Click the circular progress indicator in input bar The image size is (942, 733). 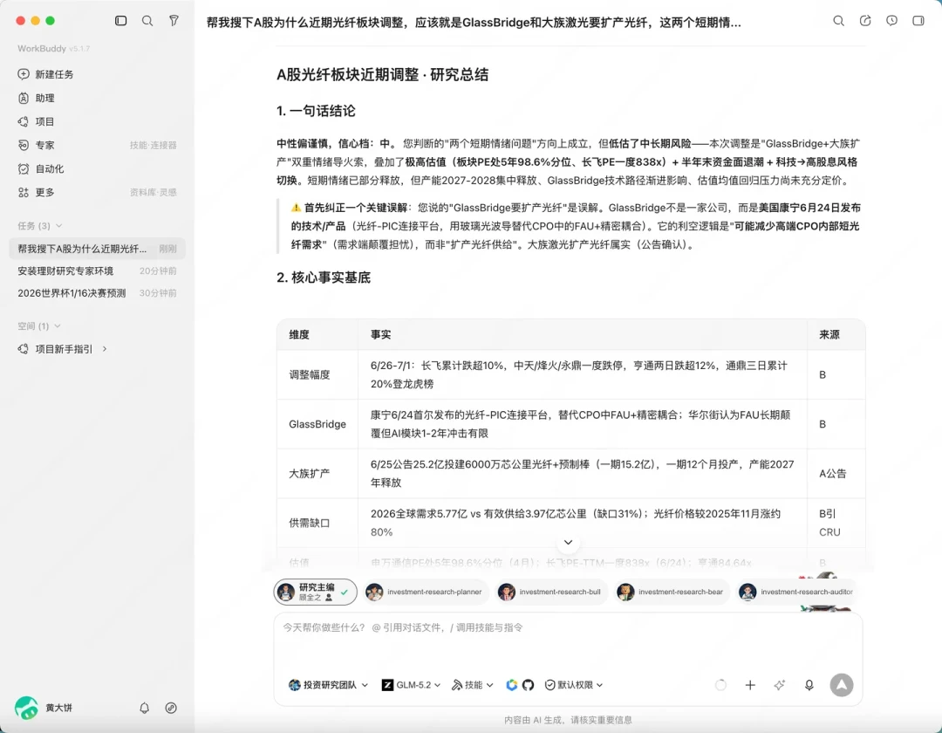(x=721, y=685)
